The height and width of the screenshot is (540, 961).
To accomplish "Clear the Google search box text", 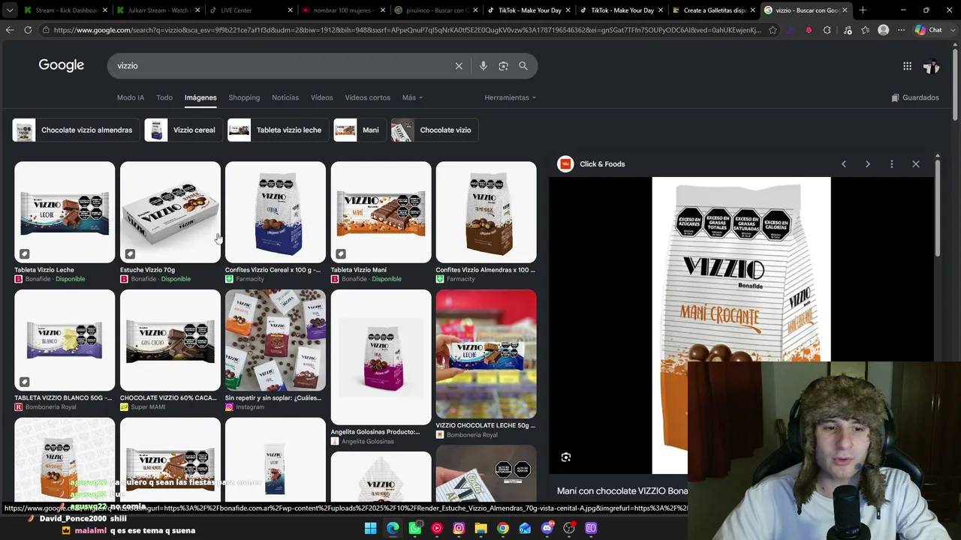I will [x=459, y=66].
